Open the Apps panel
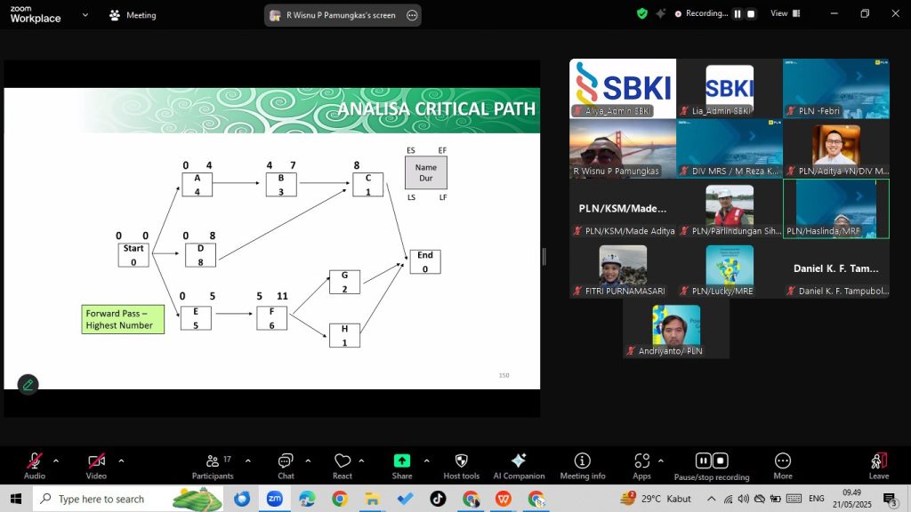 [641, 466]
